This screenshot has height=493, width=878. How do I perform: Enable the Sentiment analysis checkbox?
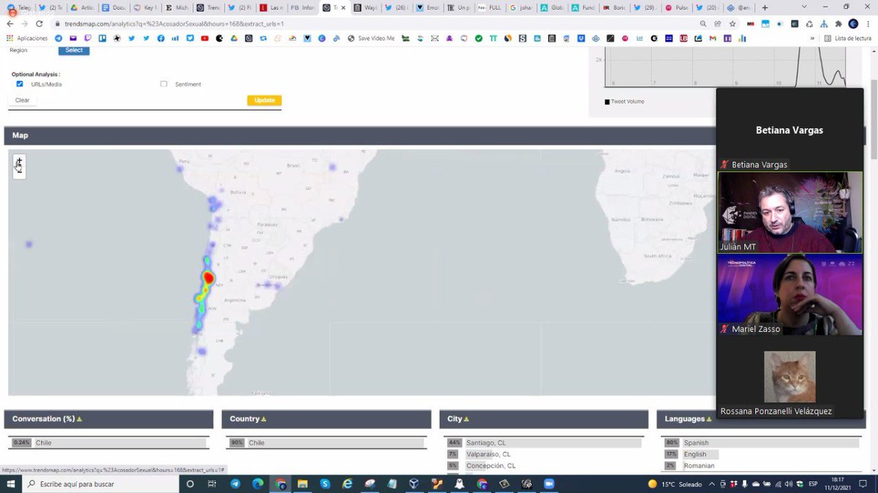[164, 84]
